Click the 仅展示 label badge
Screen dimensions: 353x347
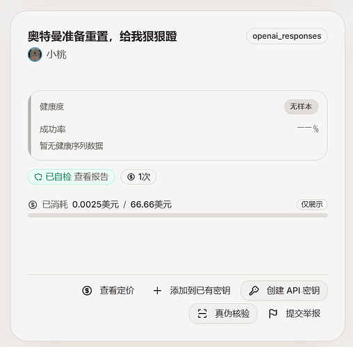(312, 205)
